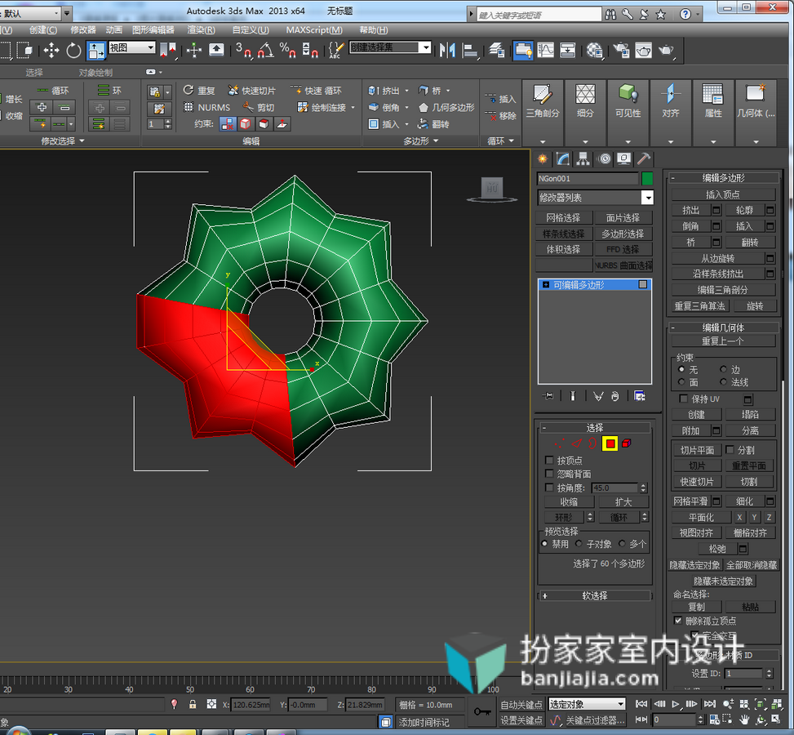Click the 扩大 selection button
The height and width of the screenshot is (735, 794).
point(623,501)
